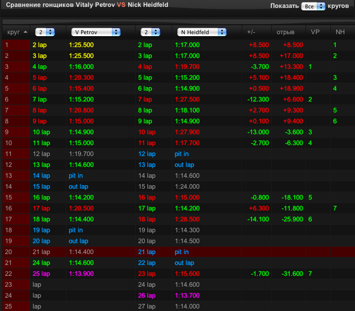This screenshot has width=355, height=311.
Task: Select row 1 number cell
Action: [x=16, y=45]
